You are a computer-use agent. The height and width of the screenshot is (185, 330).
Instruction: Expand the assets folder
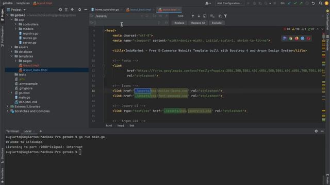(x=12, y=47)
